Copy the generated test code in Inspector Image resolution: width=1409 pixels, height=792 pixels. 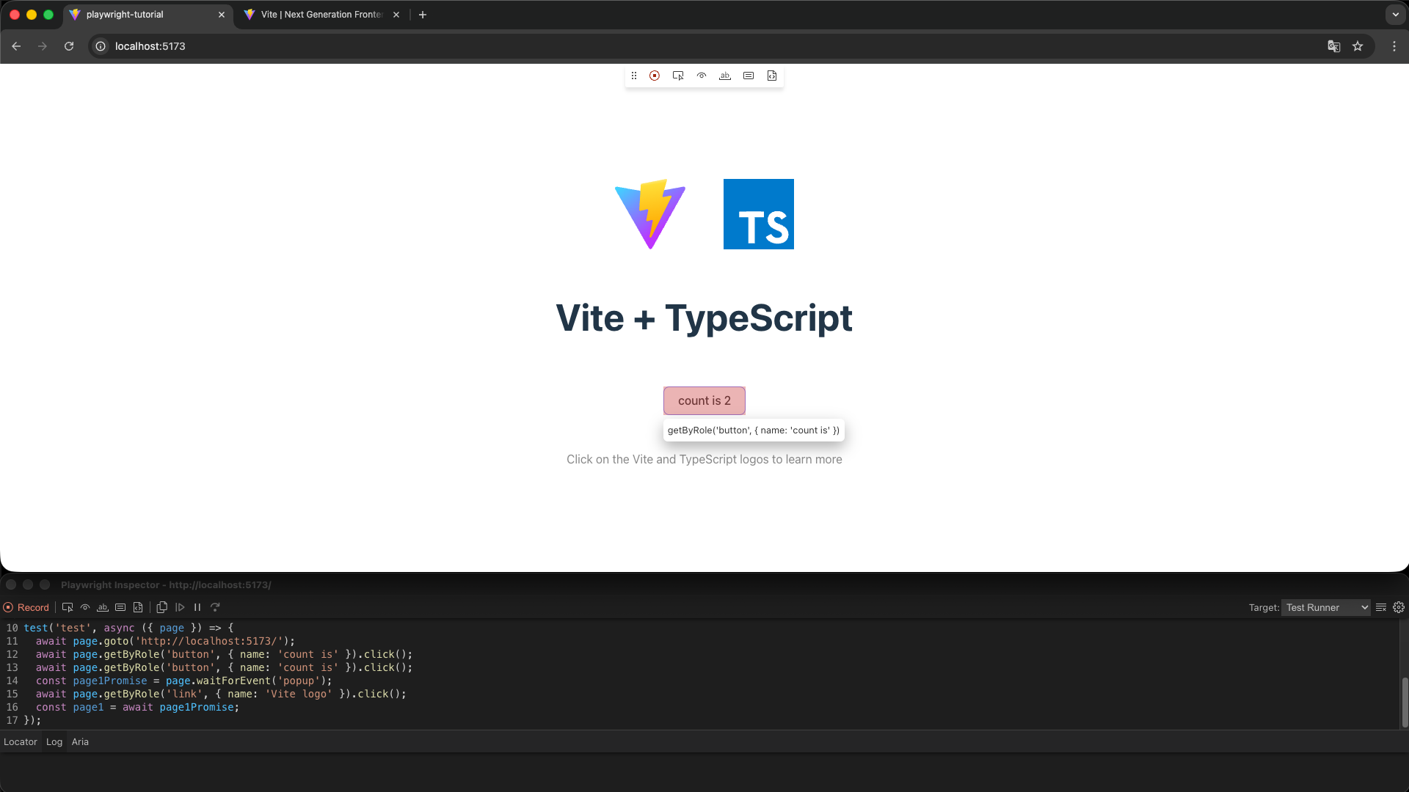[x=161, y=607]
